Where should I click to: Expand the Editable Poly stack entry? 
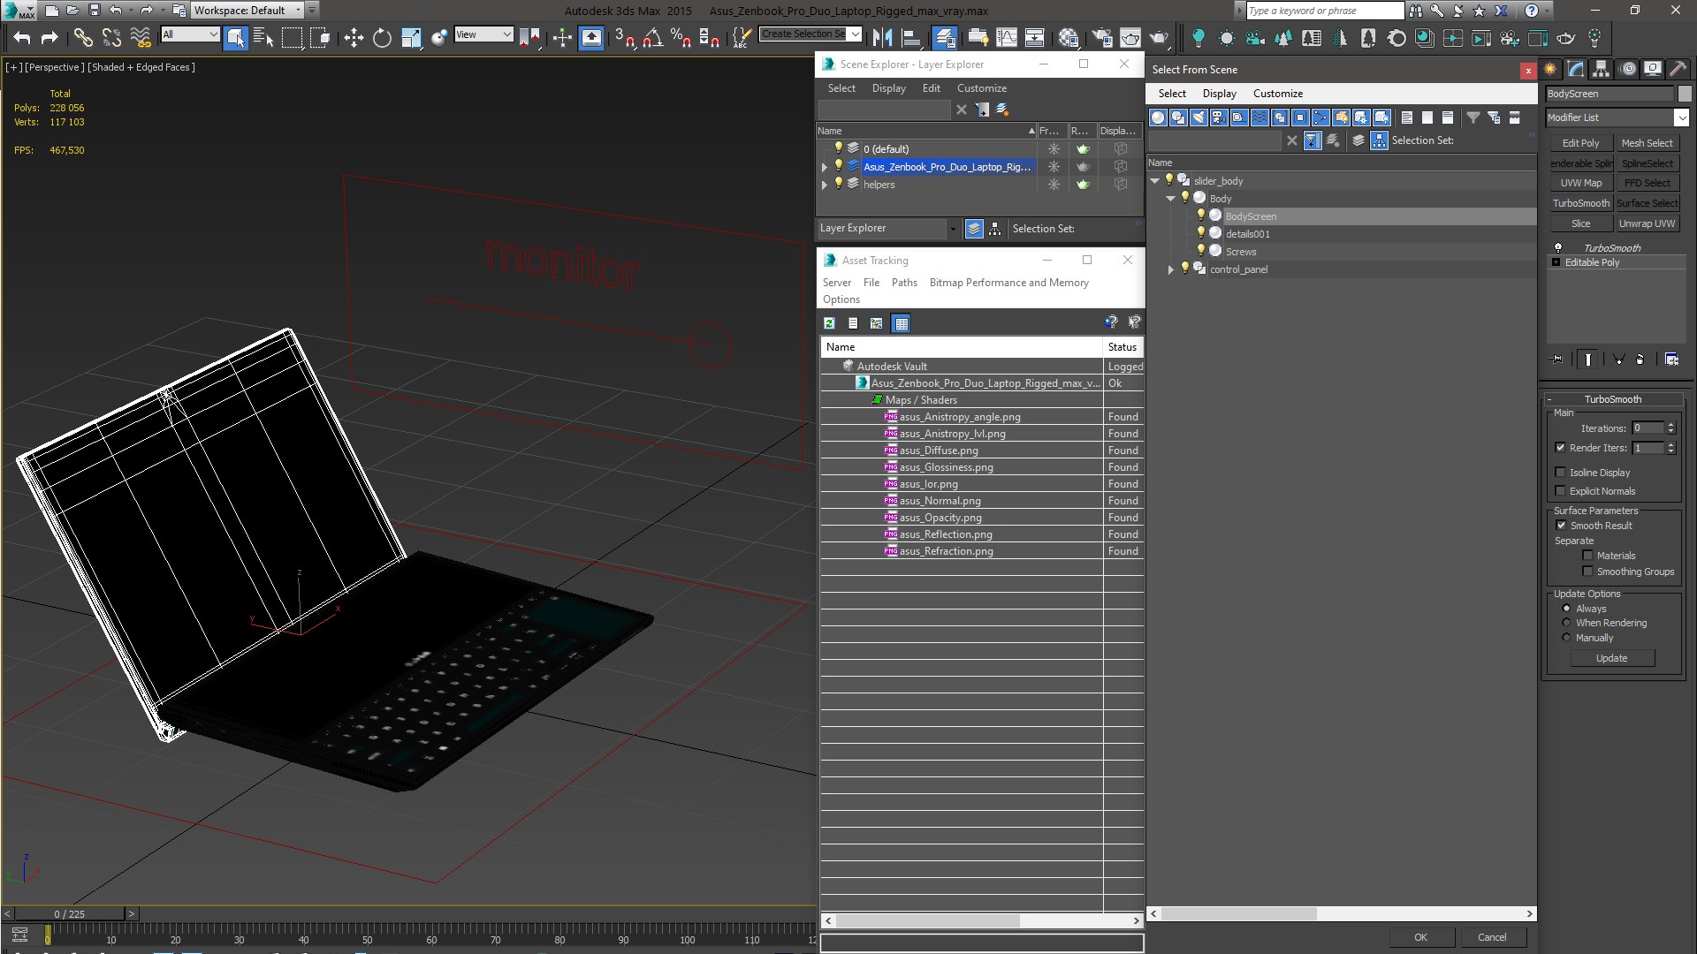1556,262
